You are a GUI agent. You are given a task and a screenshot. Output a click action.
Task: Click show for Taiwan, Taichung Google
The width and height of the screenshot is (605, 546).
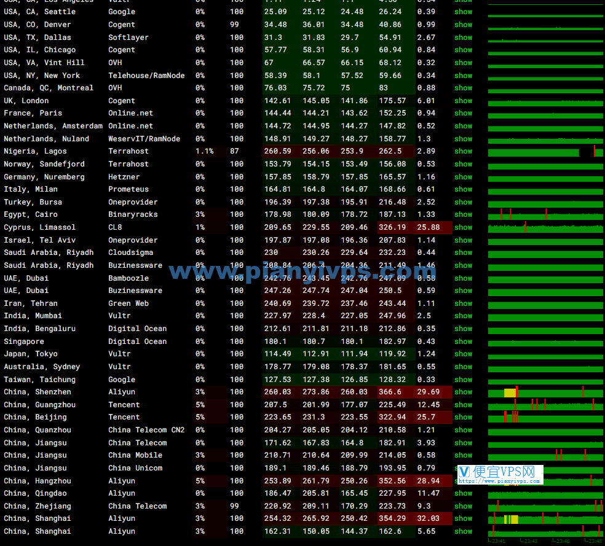(463, 380)
